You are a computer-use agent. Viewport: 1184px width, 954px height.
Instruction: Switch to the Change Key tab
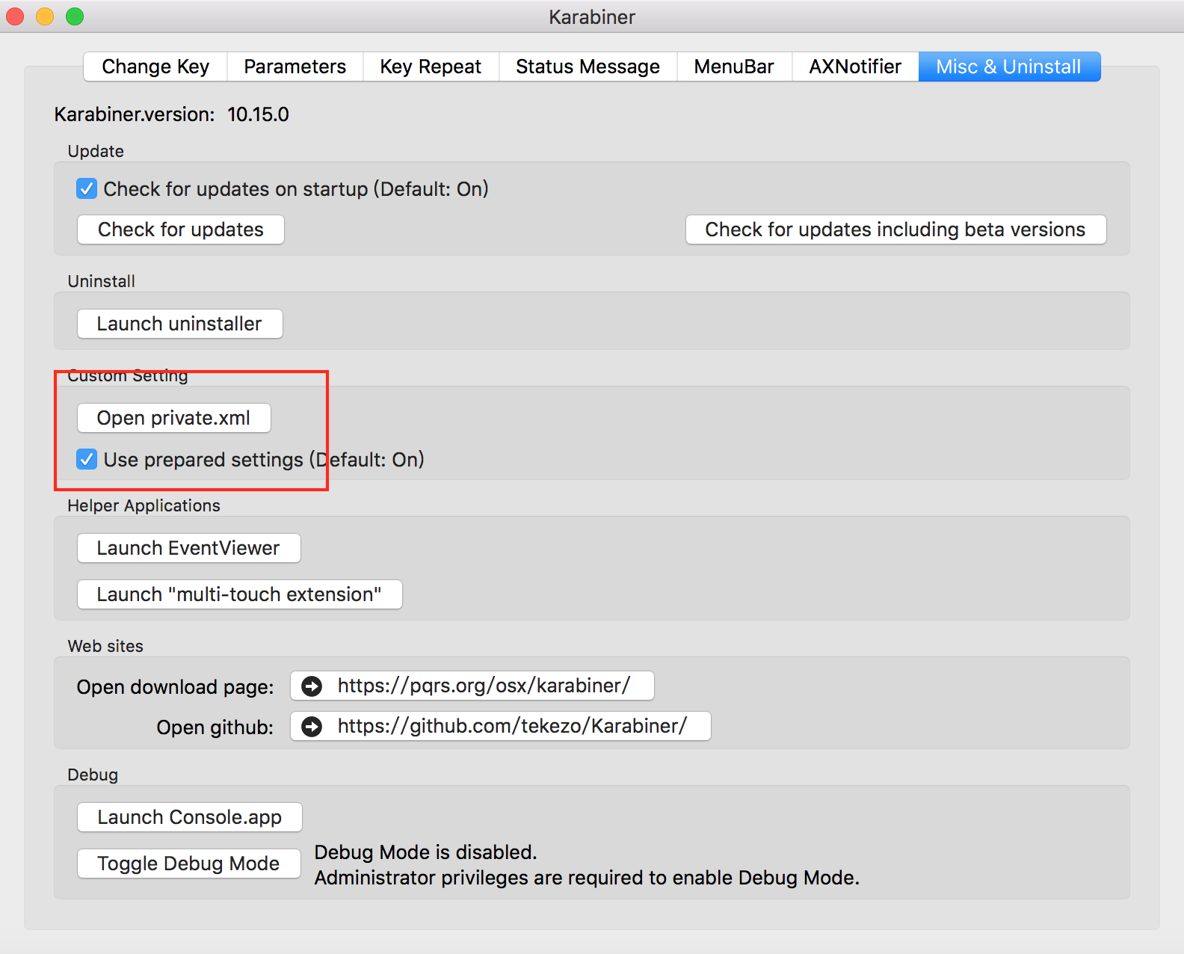coord(155,67)
